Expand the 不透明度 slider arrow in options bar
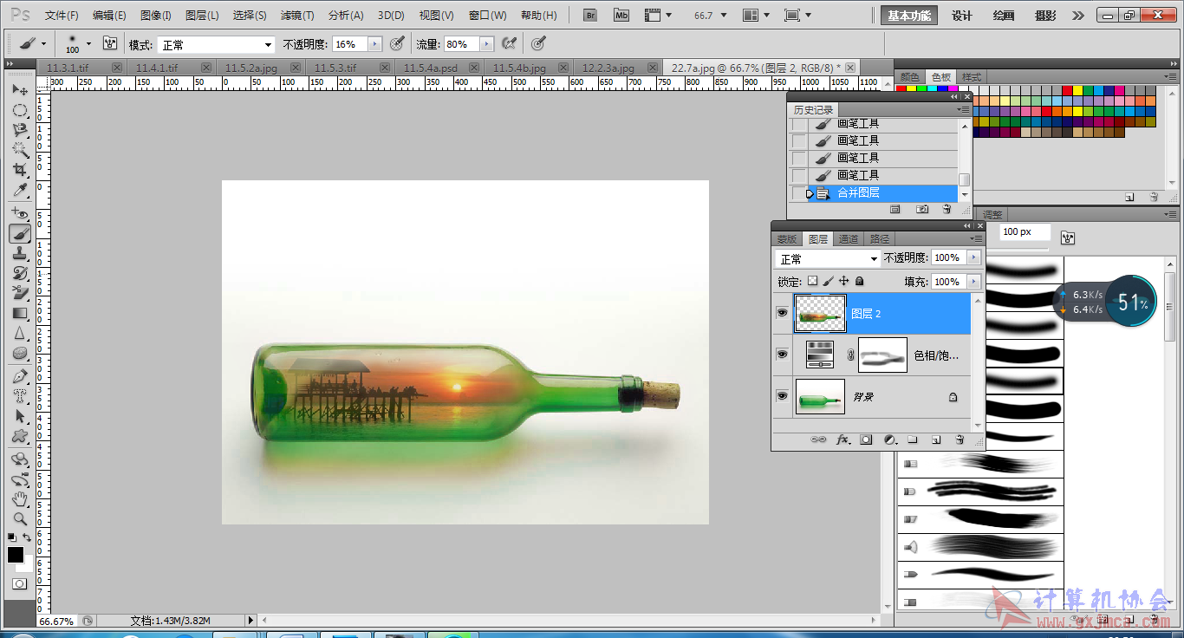Image resolution: width=1184 pixels, height=638 pixels. pyautogui.click(x=374, y=44)
